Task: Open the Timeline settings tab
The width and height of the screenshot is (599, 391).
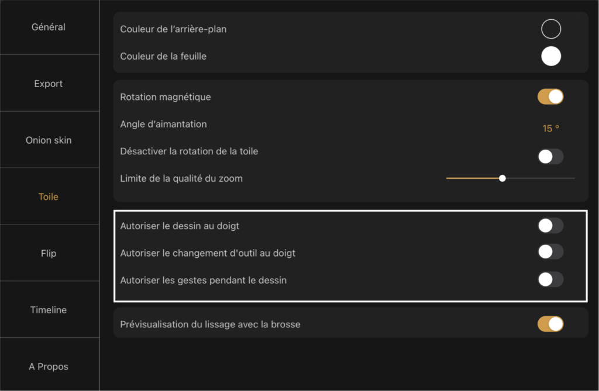Action: [x=49, y=310]
